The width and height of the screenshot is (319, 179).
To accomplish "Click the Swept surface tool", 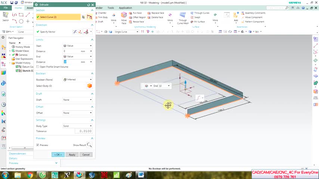I will coord(195,18).
